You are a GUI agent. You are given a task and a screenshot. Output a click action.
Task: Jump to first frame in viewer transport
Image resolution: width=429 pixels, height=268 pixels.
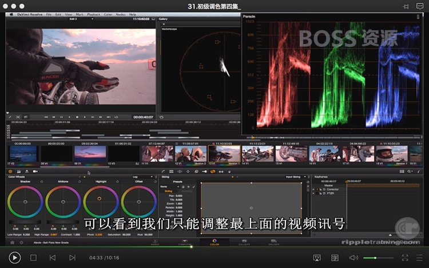46,117
